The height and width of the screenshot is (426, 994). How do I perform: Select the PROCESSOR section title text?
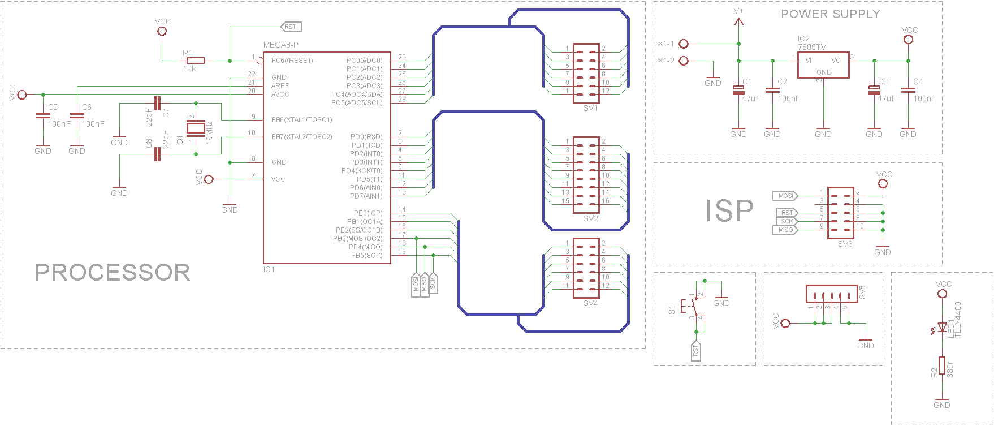point(113,273)
